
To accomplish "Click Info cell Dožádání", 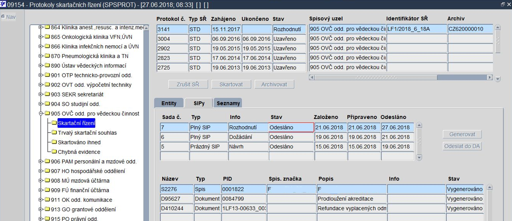I will coord(248,137).
